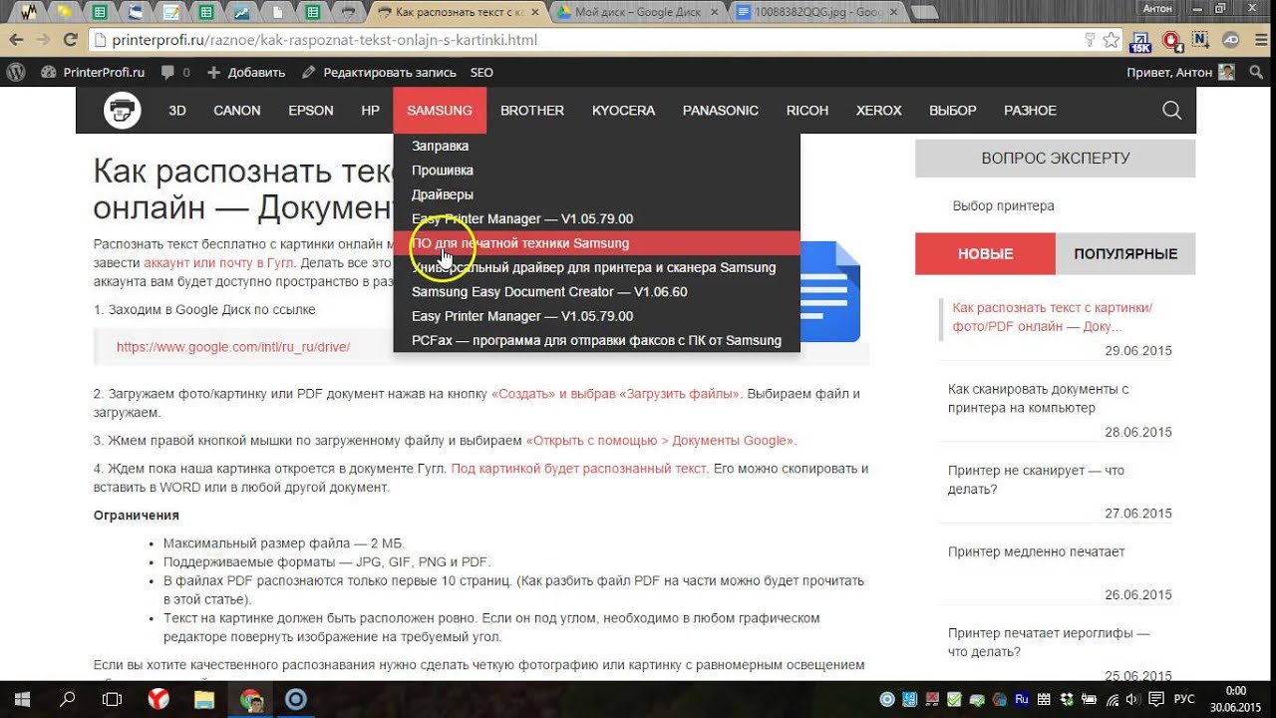Open File Explorer from the taskbar
Viewport: 1276px width, 718px height.
pyautogui.click(x=204, y=700)
